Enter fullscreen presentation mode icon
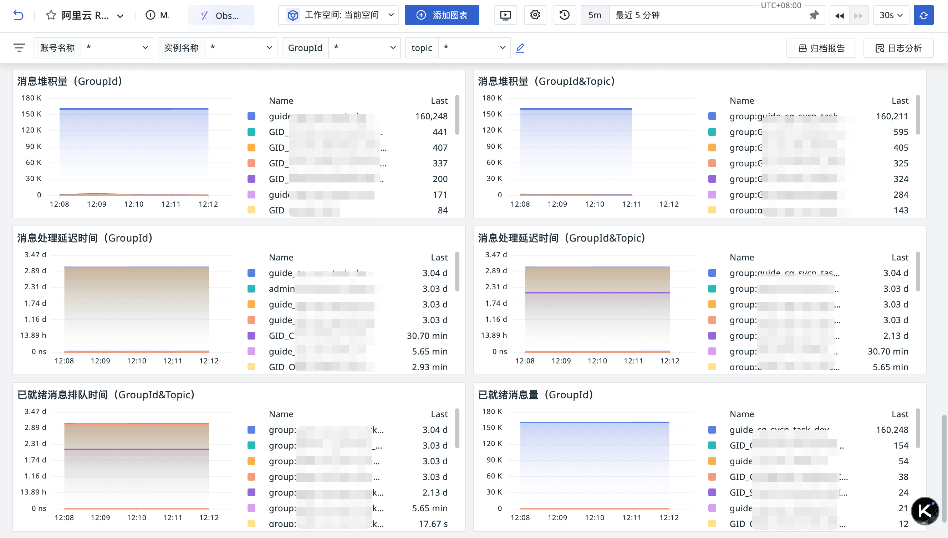The width and height of the screenshot is (948, 538). click(x=505, y=15)
